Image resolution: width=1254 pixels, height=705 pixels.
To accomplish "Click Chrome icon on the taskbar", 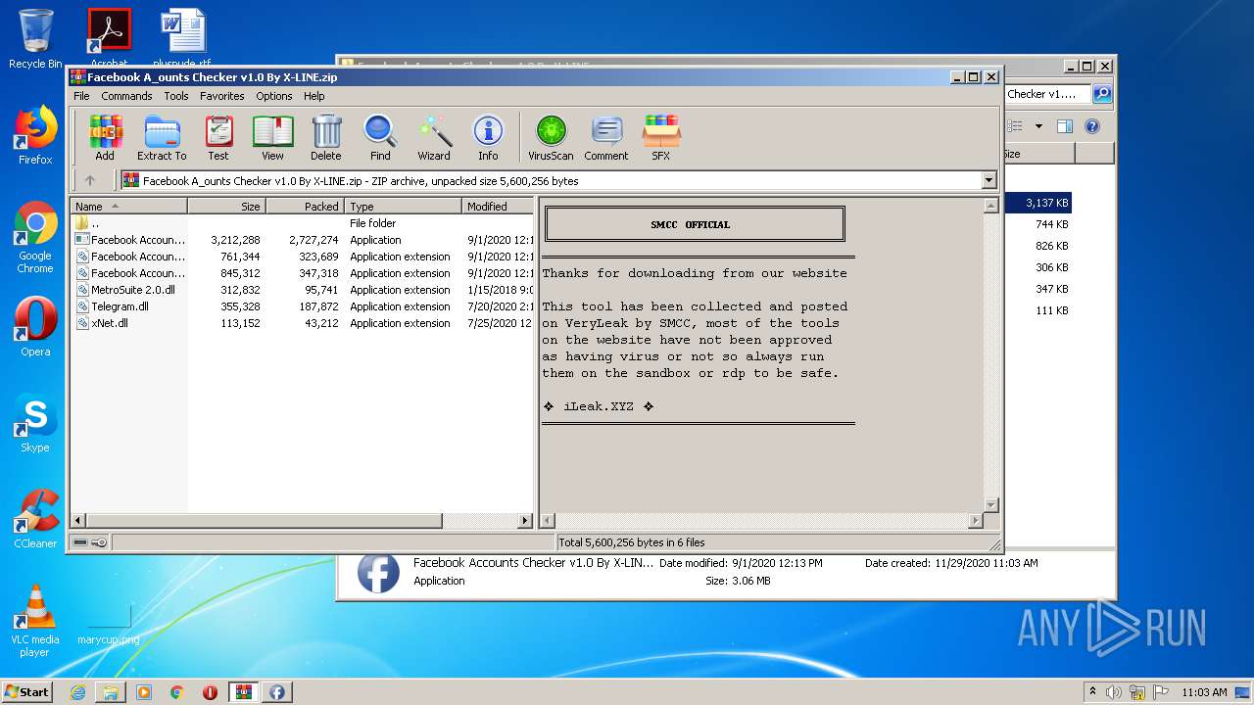I will [177, 692].
